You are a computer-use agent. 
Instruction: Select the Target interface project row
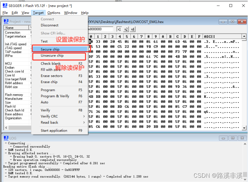coord(18,37)
